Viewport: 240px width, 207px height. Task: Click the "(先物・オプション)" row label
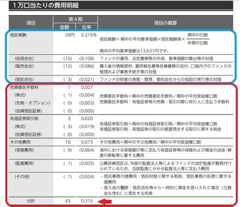coord(32,103)
